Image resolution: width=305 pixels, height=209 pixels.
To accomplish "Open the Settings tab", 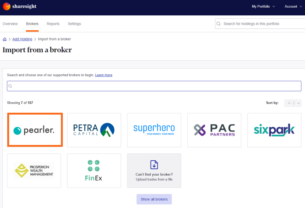I will click(74, 24).
